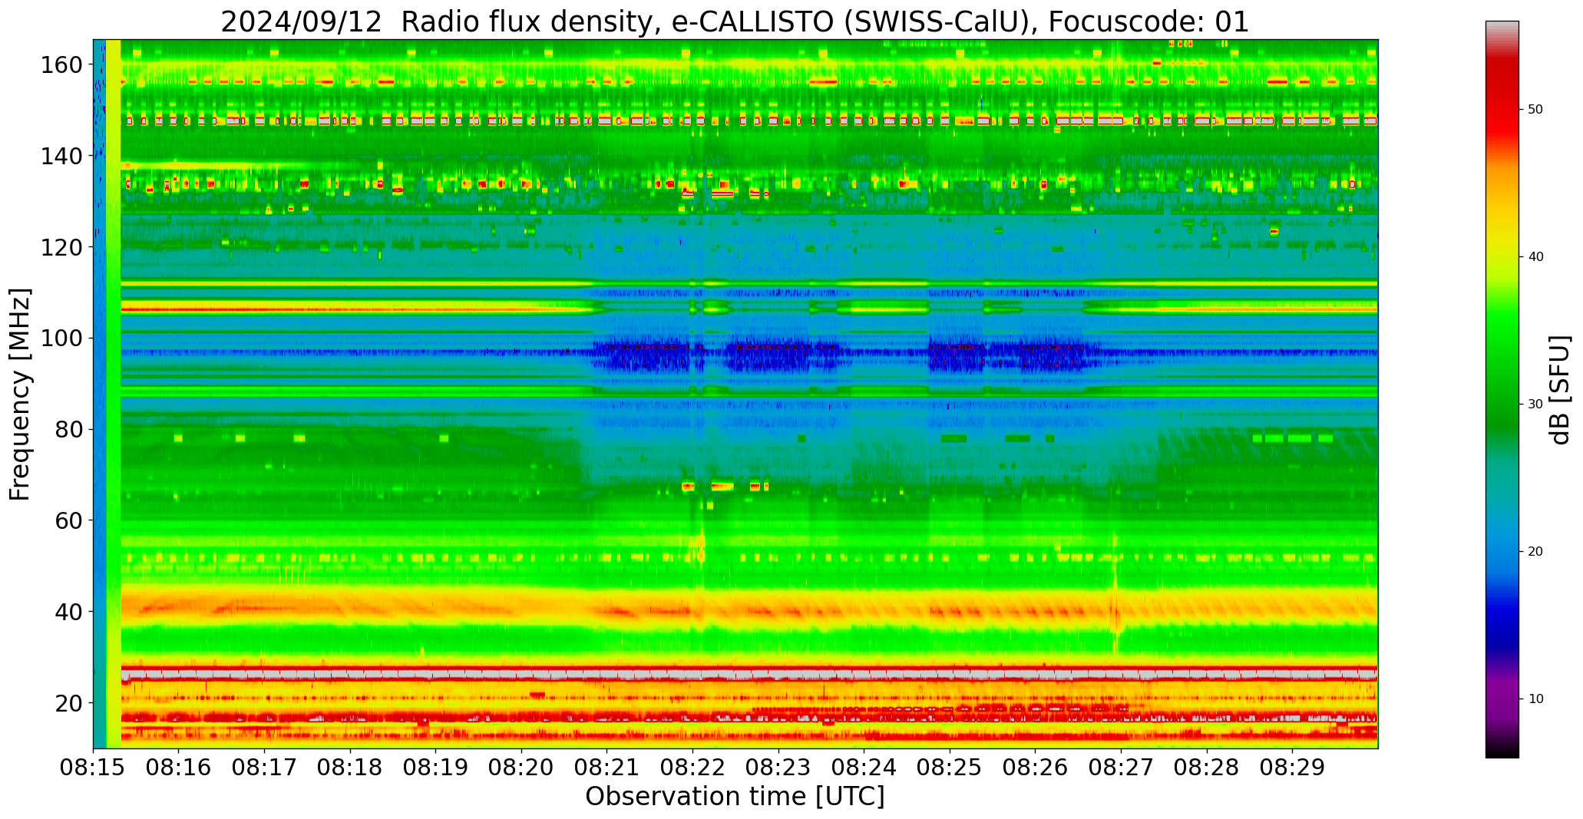Click the 08:18 time tick label
Viewport: 1583px width, 819px height.
(350, 767)
